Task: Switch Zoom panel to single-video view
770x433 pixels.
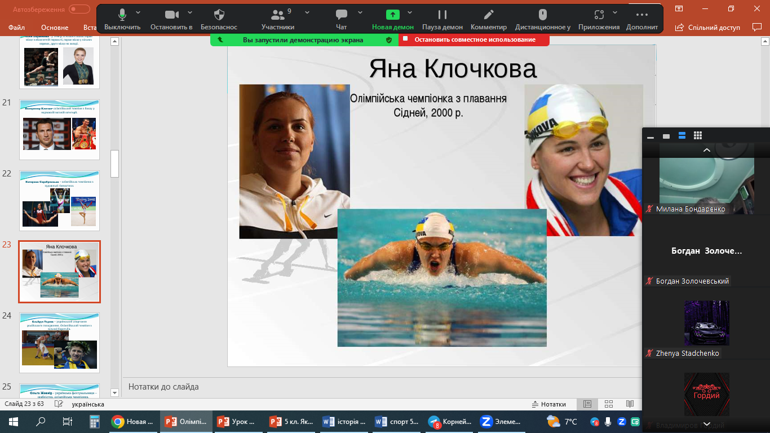Action: pos(666,136)
